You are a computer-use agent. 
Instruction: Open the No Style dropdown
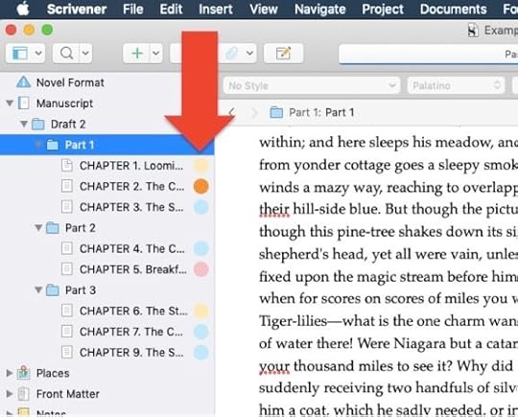[312, 86]
